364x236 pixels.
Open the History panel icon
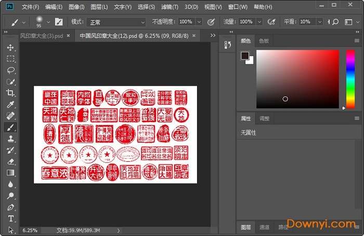click(x=227, y=46)
